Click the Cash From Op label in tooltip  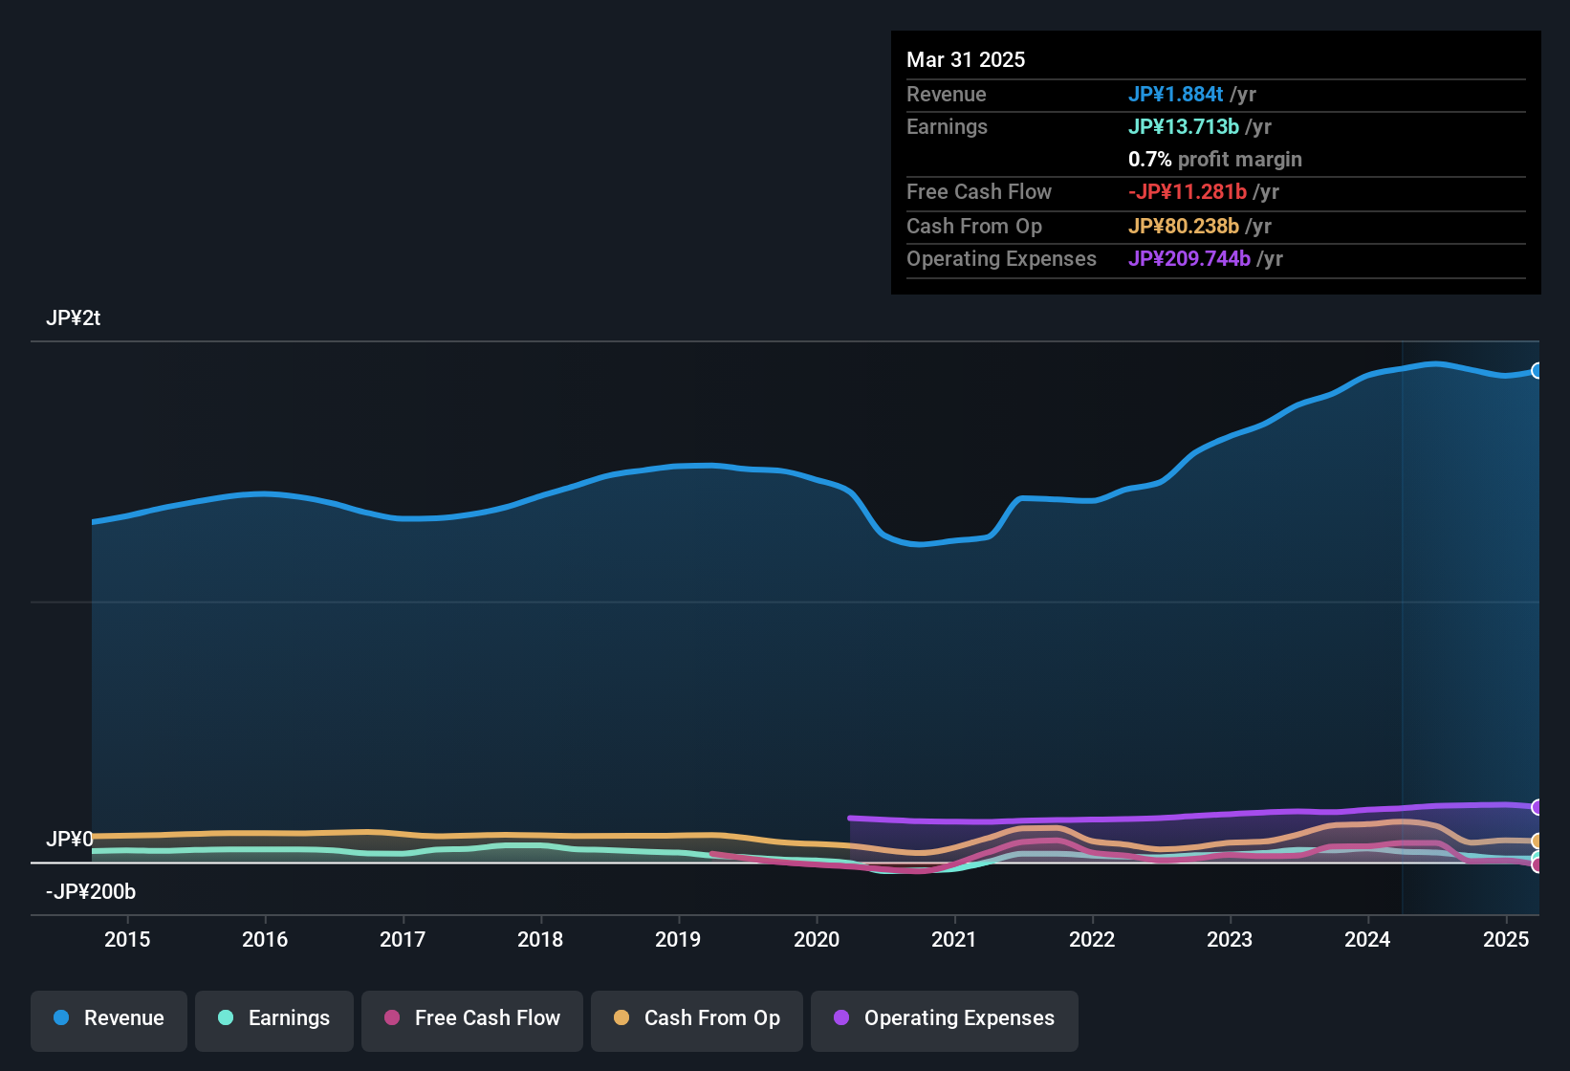pos(974,226)
